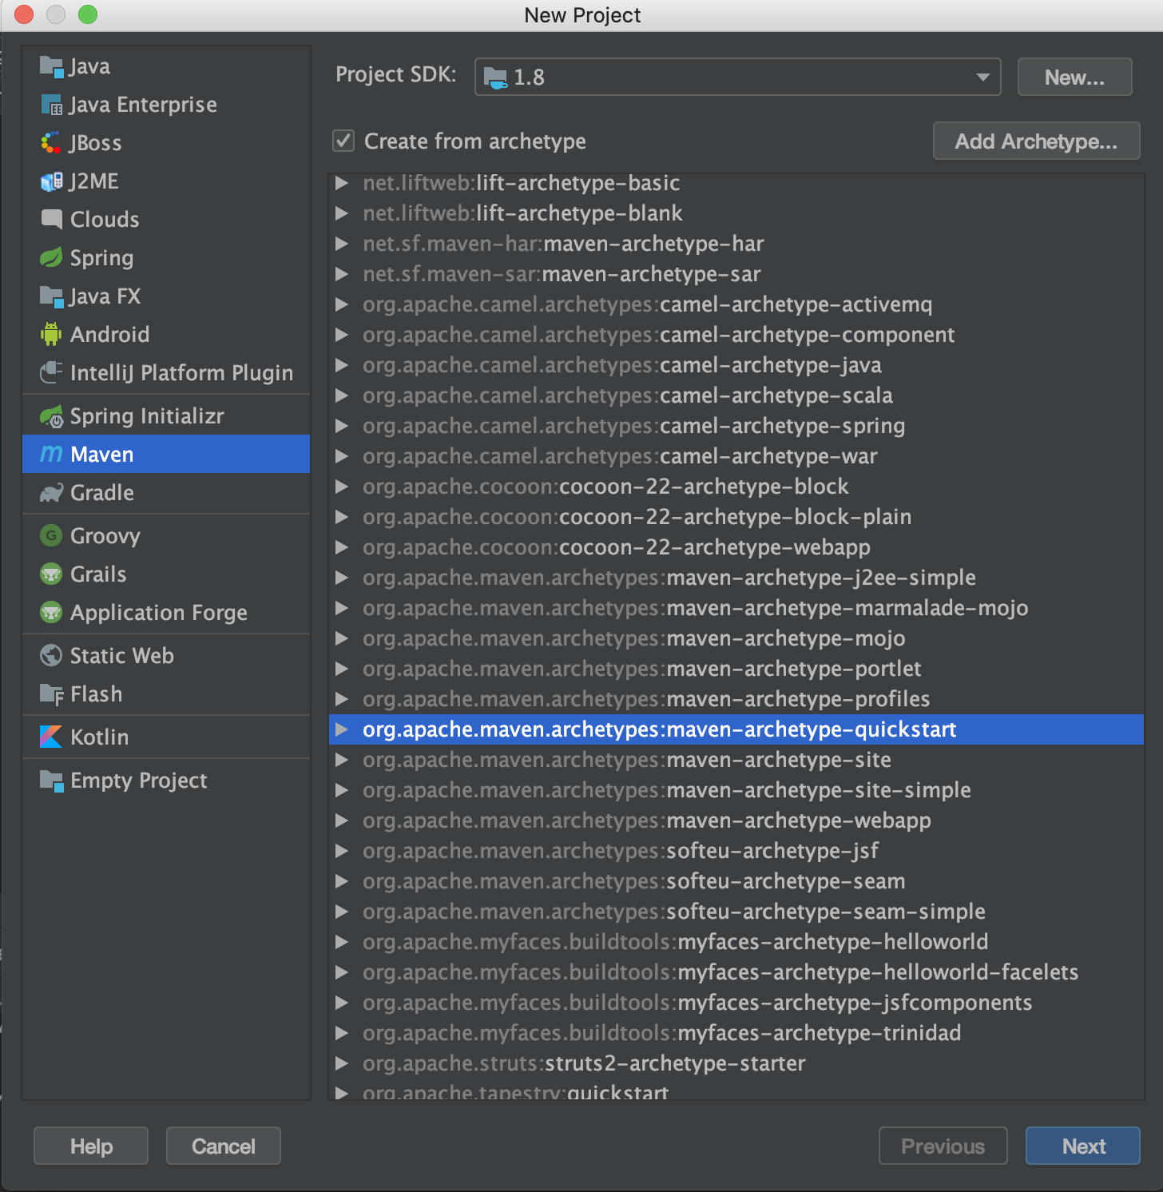Select maven-archetype-portlet row
The image size is (1163, 1192).
pos(736,668)
